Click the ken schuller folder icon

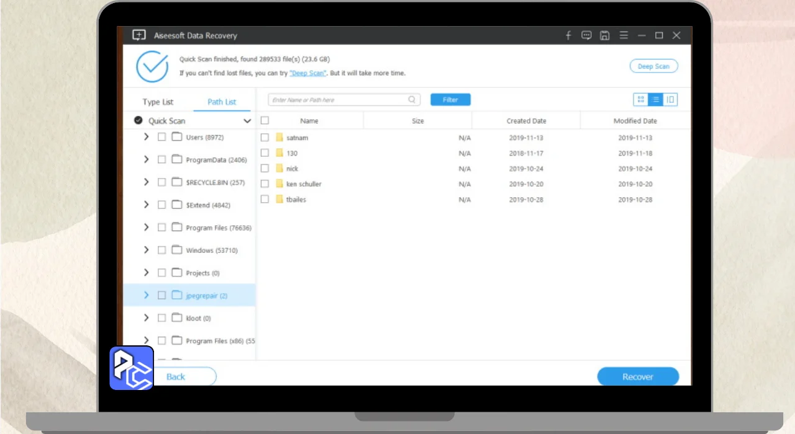pos(279,184)
